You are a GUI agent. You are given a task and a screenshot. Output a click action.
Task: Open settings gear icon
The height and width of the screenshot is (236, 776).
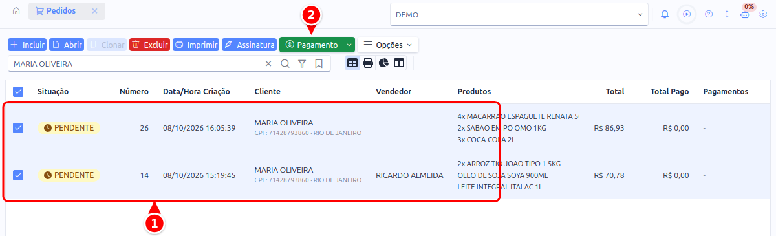763,14
